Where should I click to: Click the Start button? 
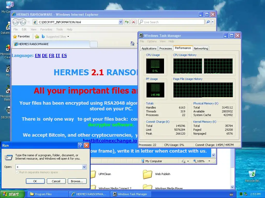12,194
